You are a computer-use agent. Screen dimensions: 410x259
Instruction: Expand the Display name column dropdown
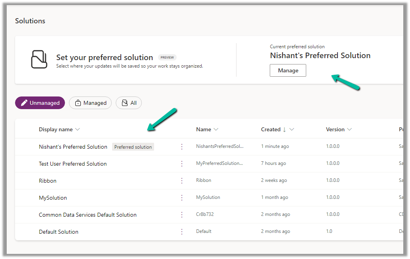(x=78, y=130)
